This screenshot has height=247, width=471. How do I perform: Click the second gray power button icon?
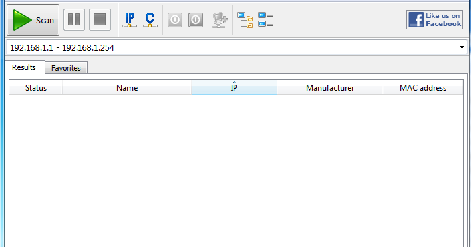[196, 20]
